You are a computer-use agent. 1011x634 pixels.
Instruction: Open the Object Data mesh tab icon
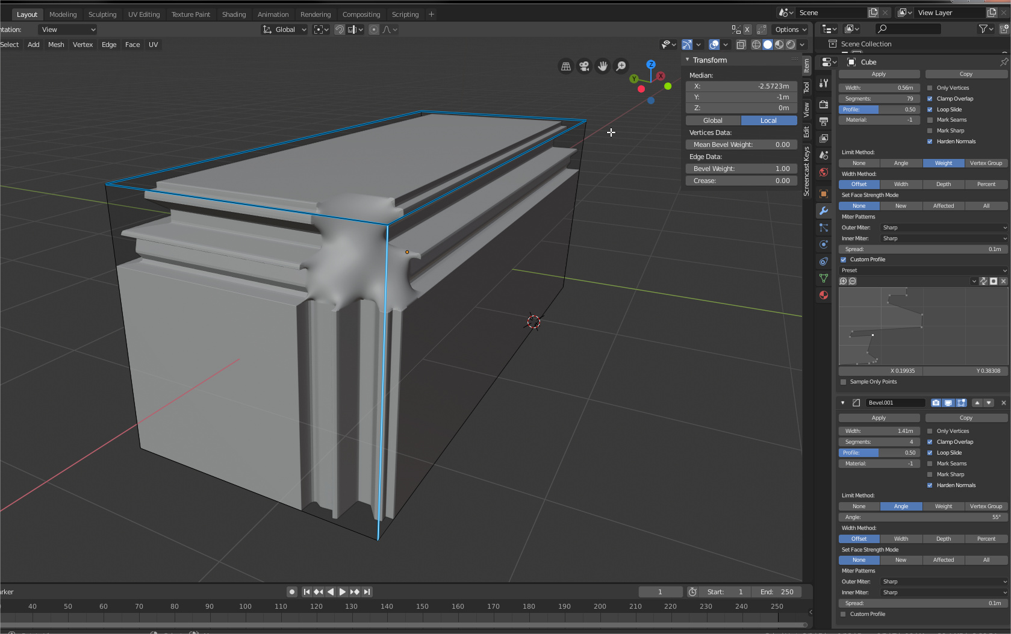pos(824,278)
